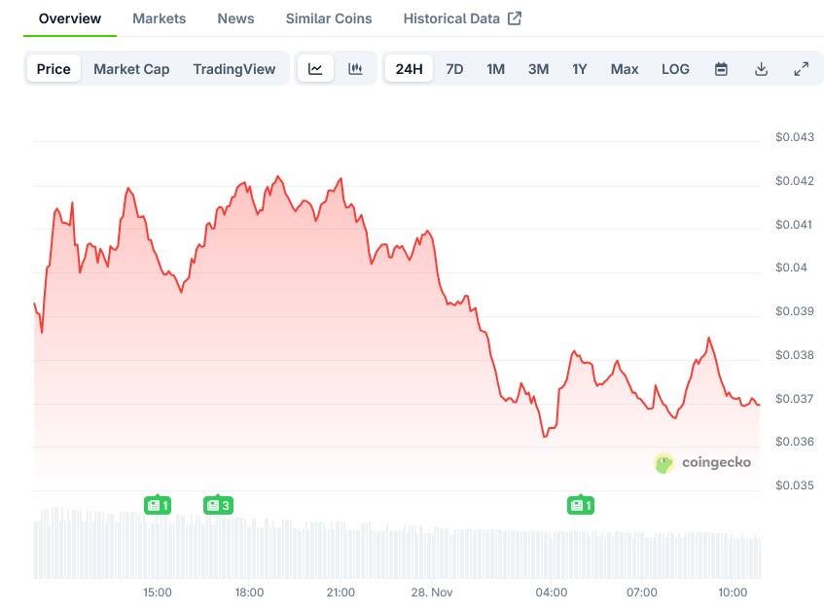Select the 7D time range
This screenshot has height=611, width=824.
pos(454,69)
